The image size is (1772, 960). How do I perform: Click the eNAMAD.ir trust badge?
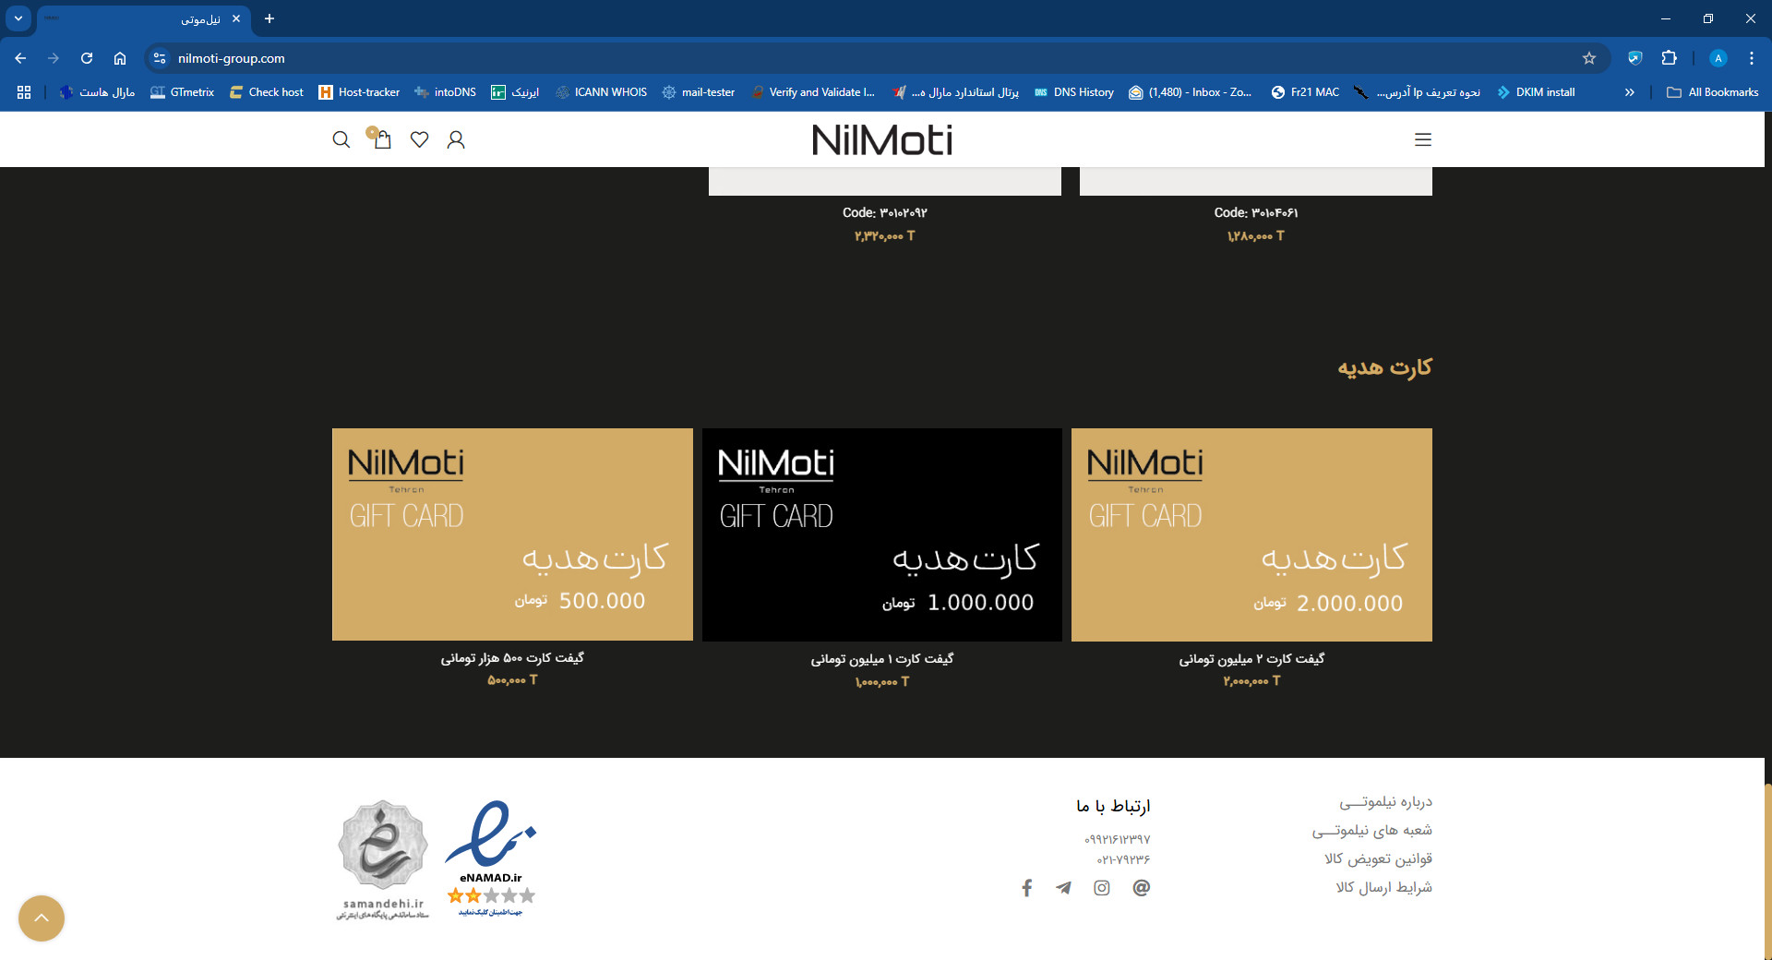(491, 858)
